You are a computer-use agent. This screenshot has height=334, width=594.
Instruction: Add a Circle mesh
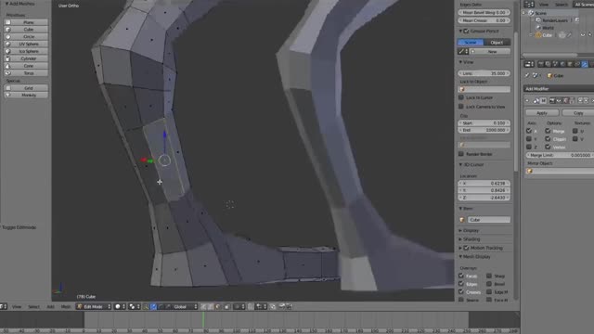(x=26, y=37)
